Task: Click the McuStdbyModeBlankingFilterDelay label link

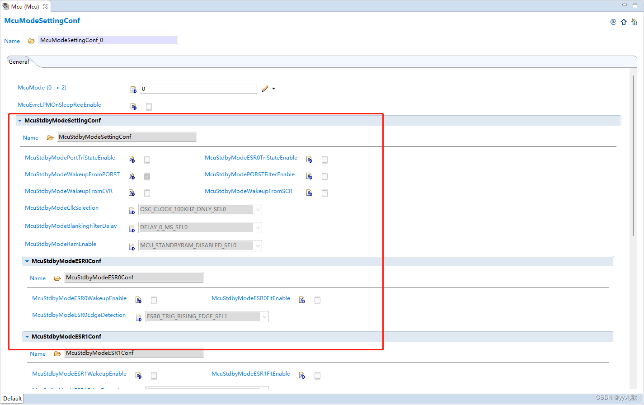Action: click(x=71, y=226)
